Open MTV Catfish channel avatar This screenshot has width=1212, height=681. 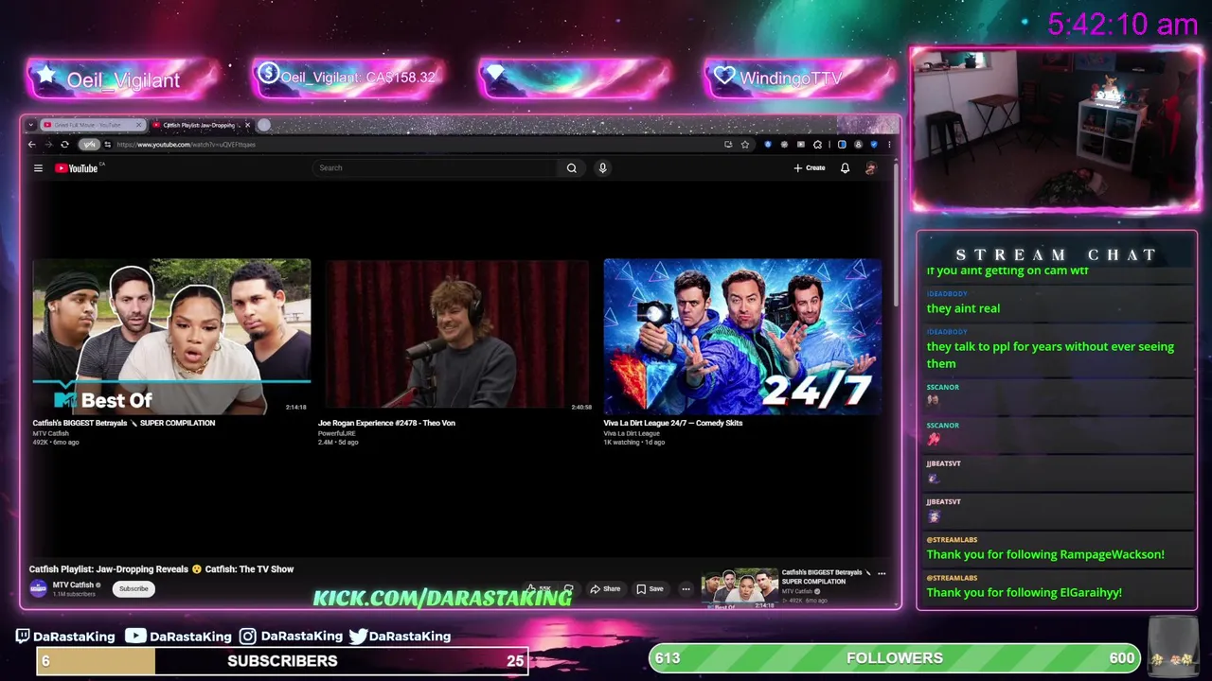click(x=38, y=589)
